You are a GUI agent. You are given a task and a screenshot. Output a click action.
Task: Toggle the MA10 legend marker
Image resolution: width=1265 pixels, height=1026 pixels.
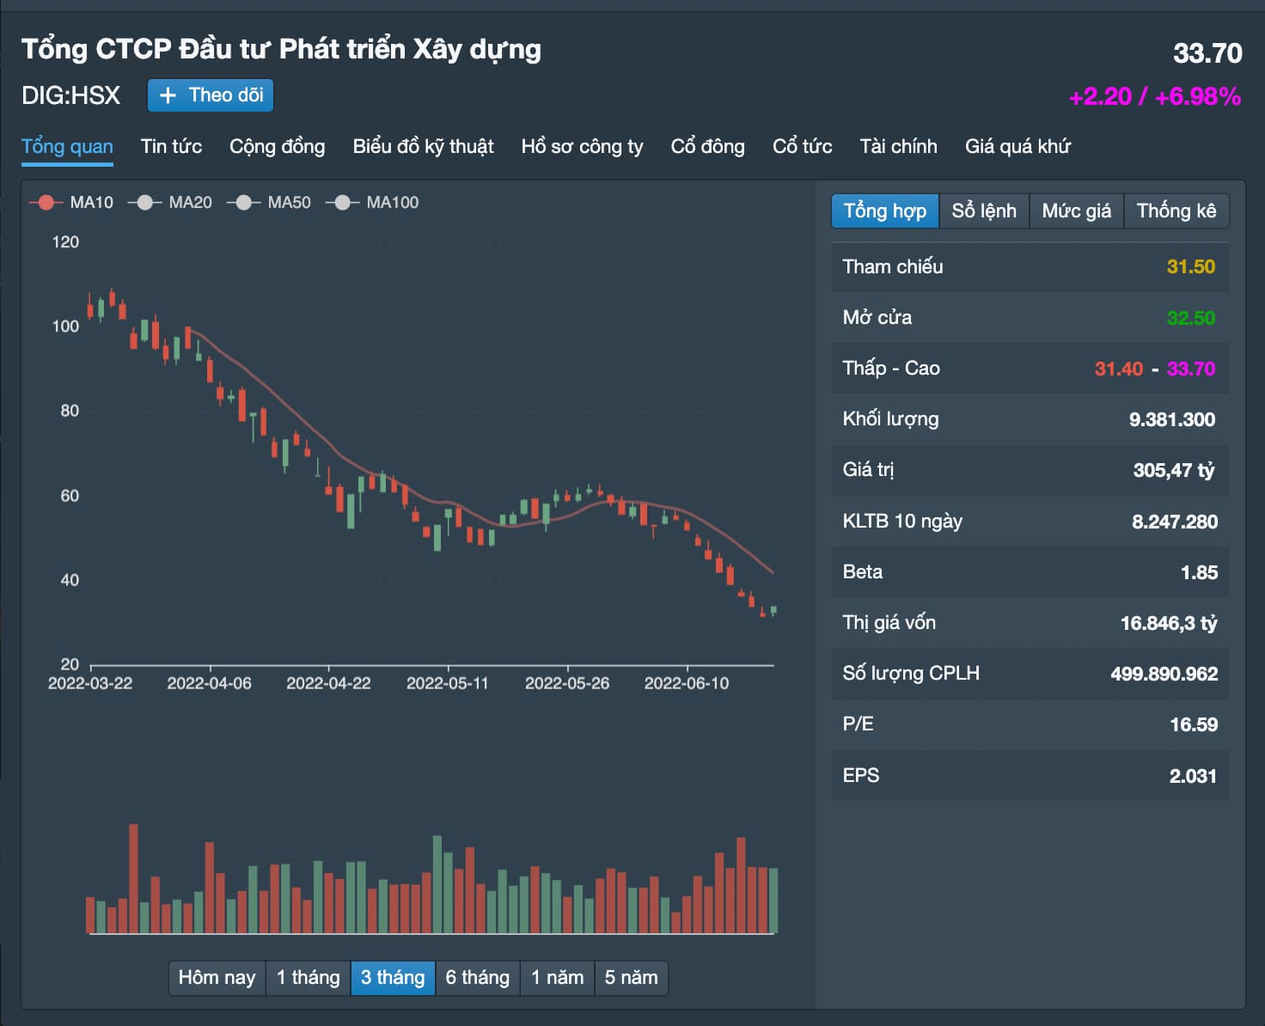[x=46, y=203]
